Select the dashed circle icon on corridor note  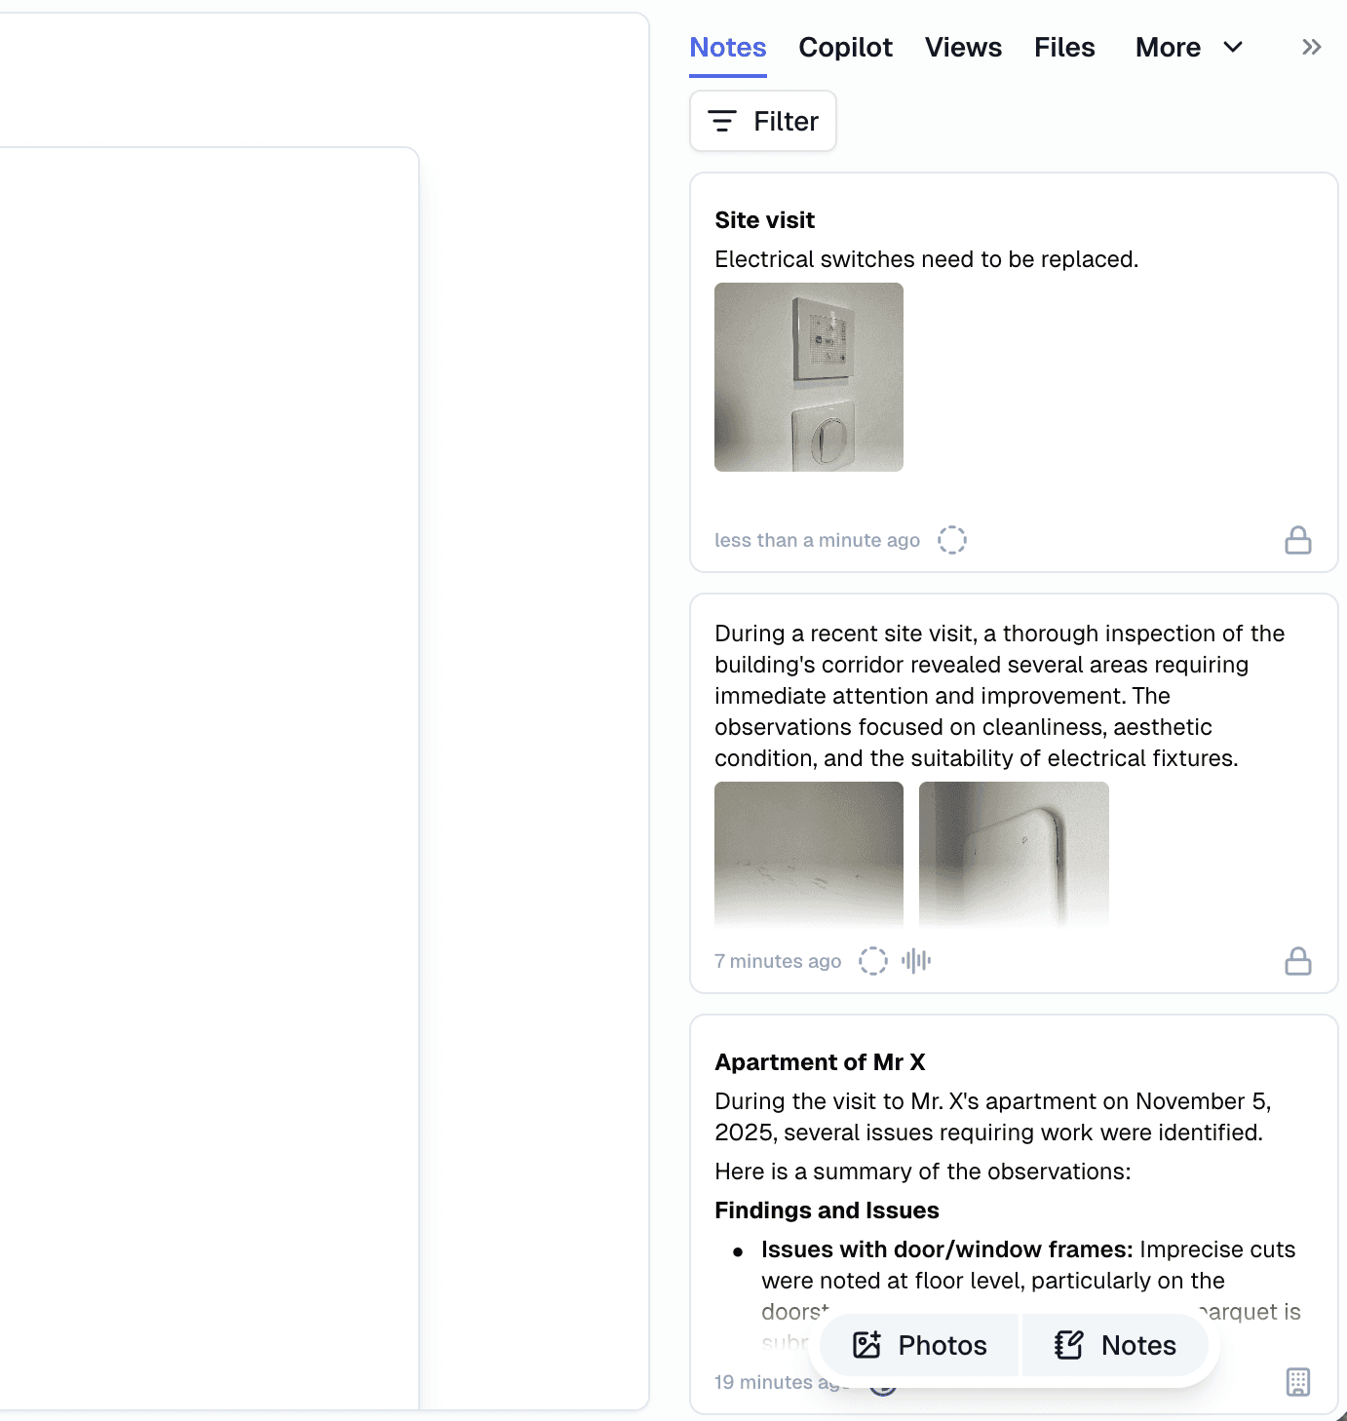click(873, 961)
